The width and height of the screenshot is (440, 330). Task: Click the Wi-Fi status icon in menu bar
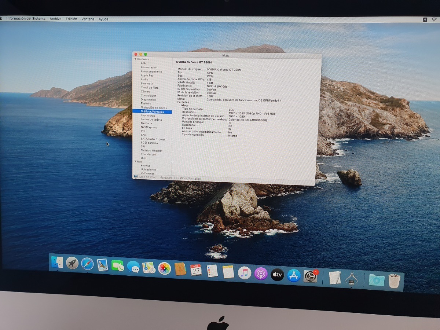[434, 19]
